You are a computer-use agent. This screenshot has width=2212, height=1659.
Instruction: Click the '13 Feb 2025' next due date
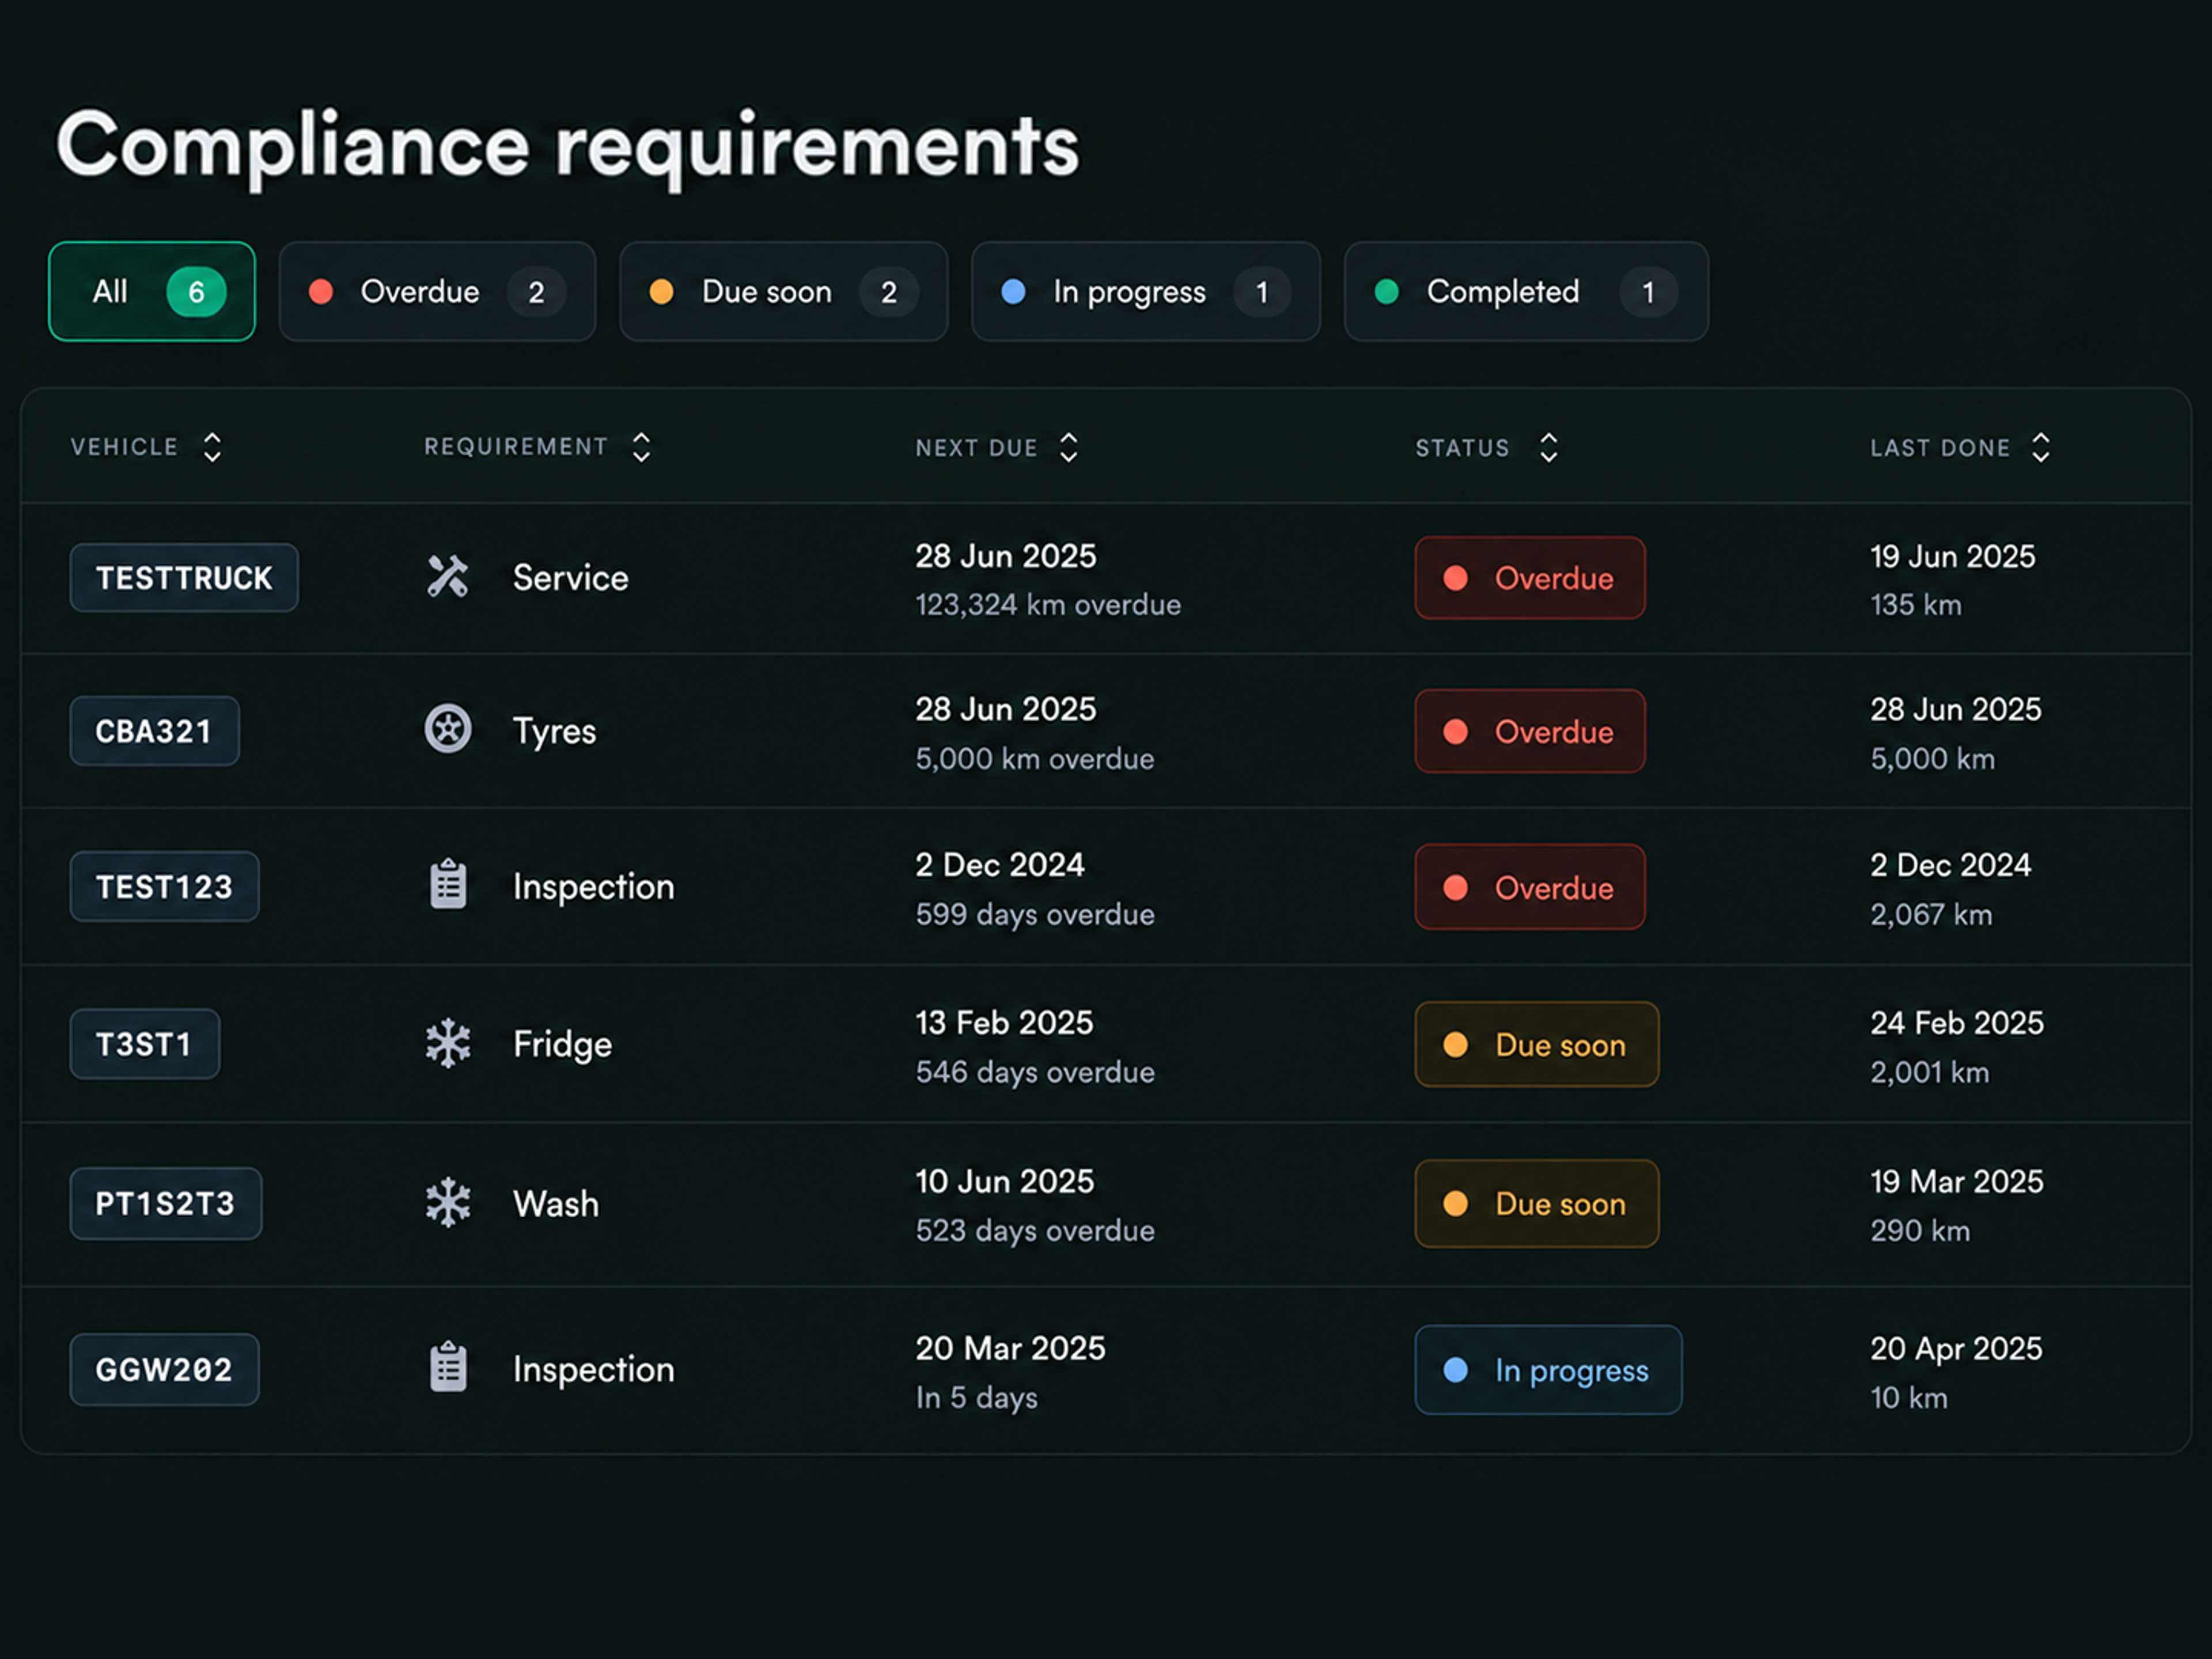tap(1004, 1022)
